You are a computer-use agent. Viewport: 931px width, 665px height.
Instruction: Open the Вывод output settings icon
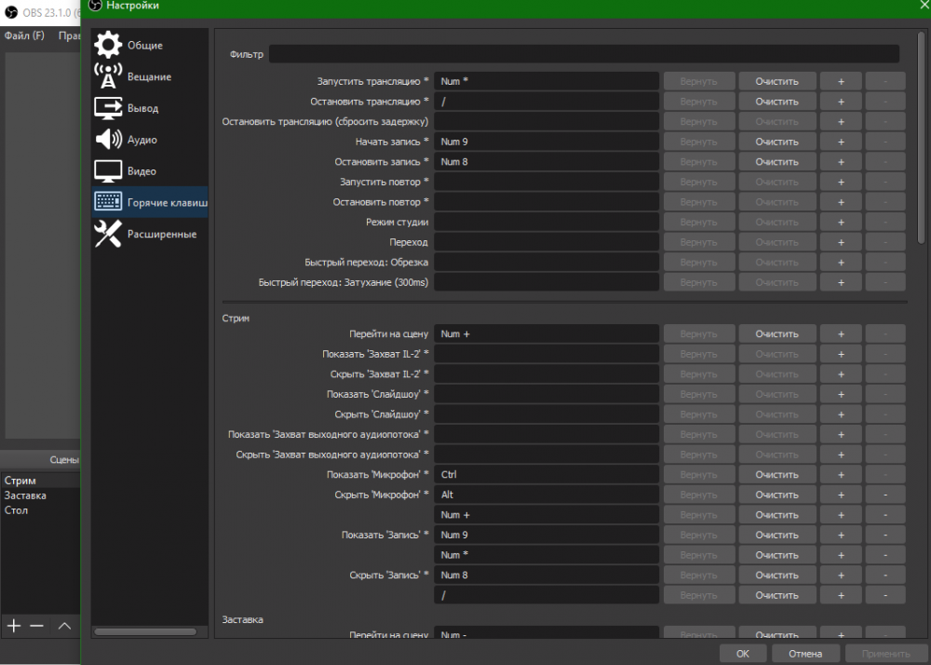[x=108, y=108]
